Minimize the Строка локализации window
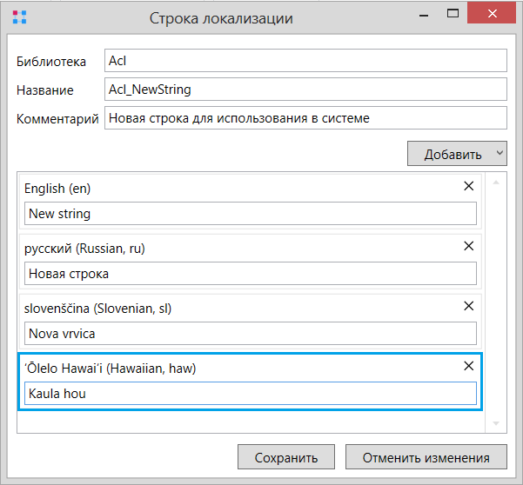This screenshot has height=485, width=523. tap(424, 15)
